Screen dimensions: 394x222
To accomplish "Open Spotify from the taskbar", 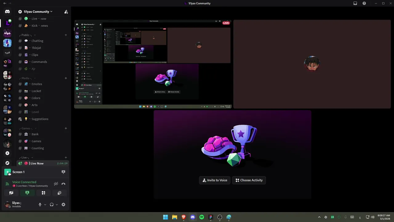I will click(x=202, y=217).
